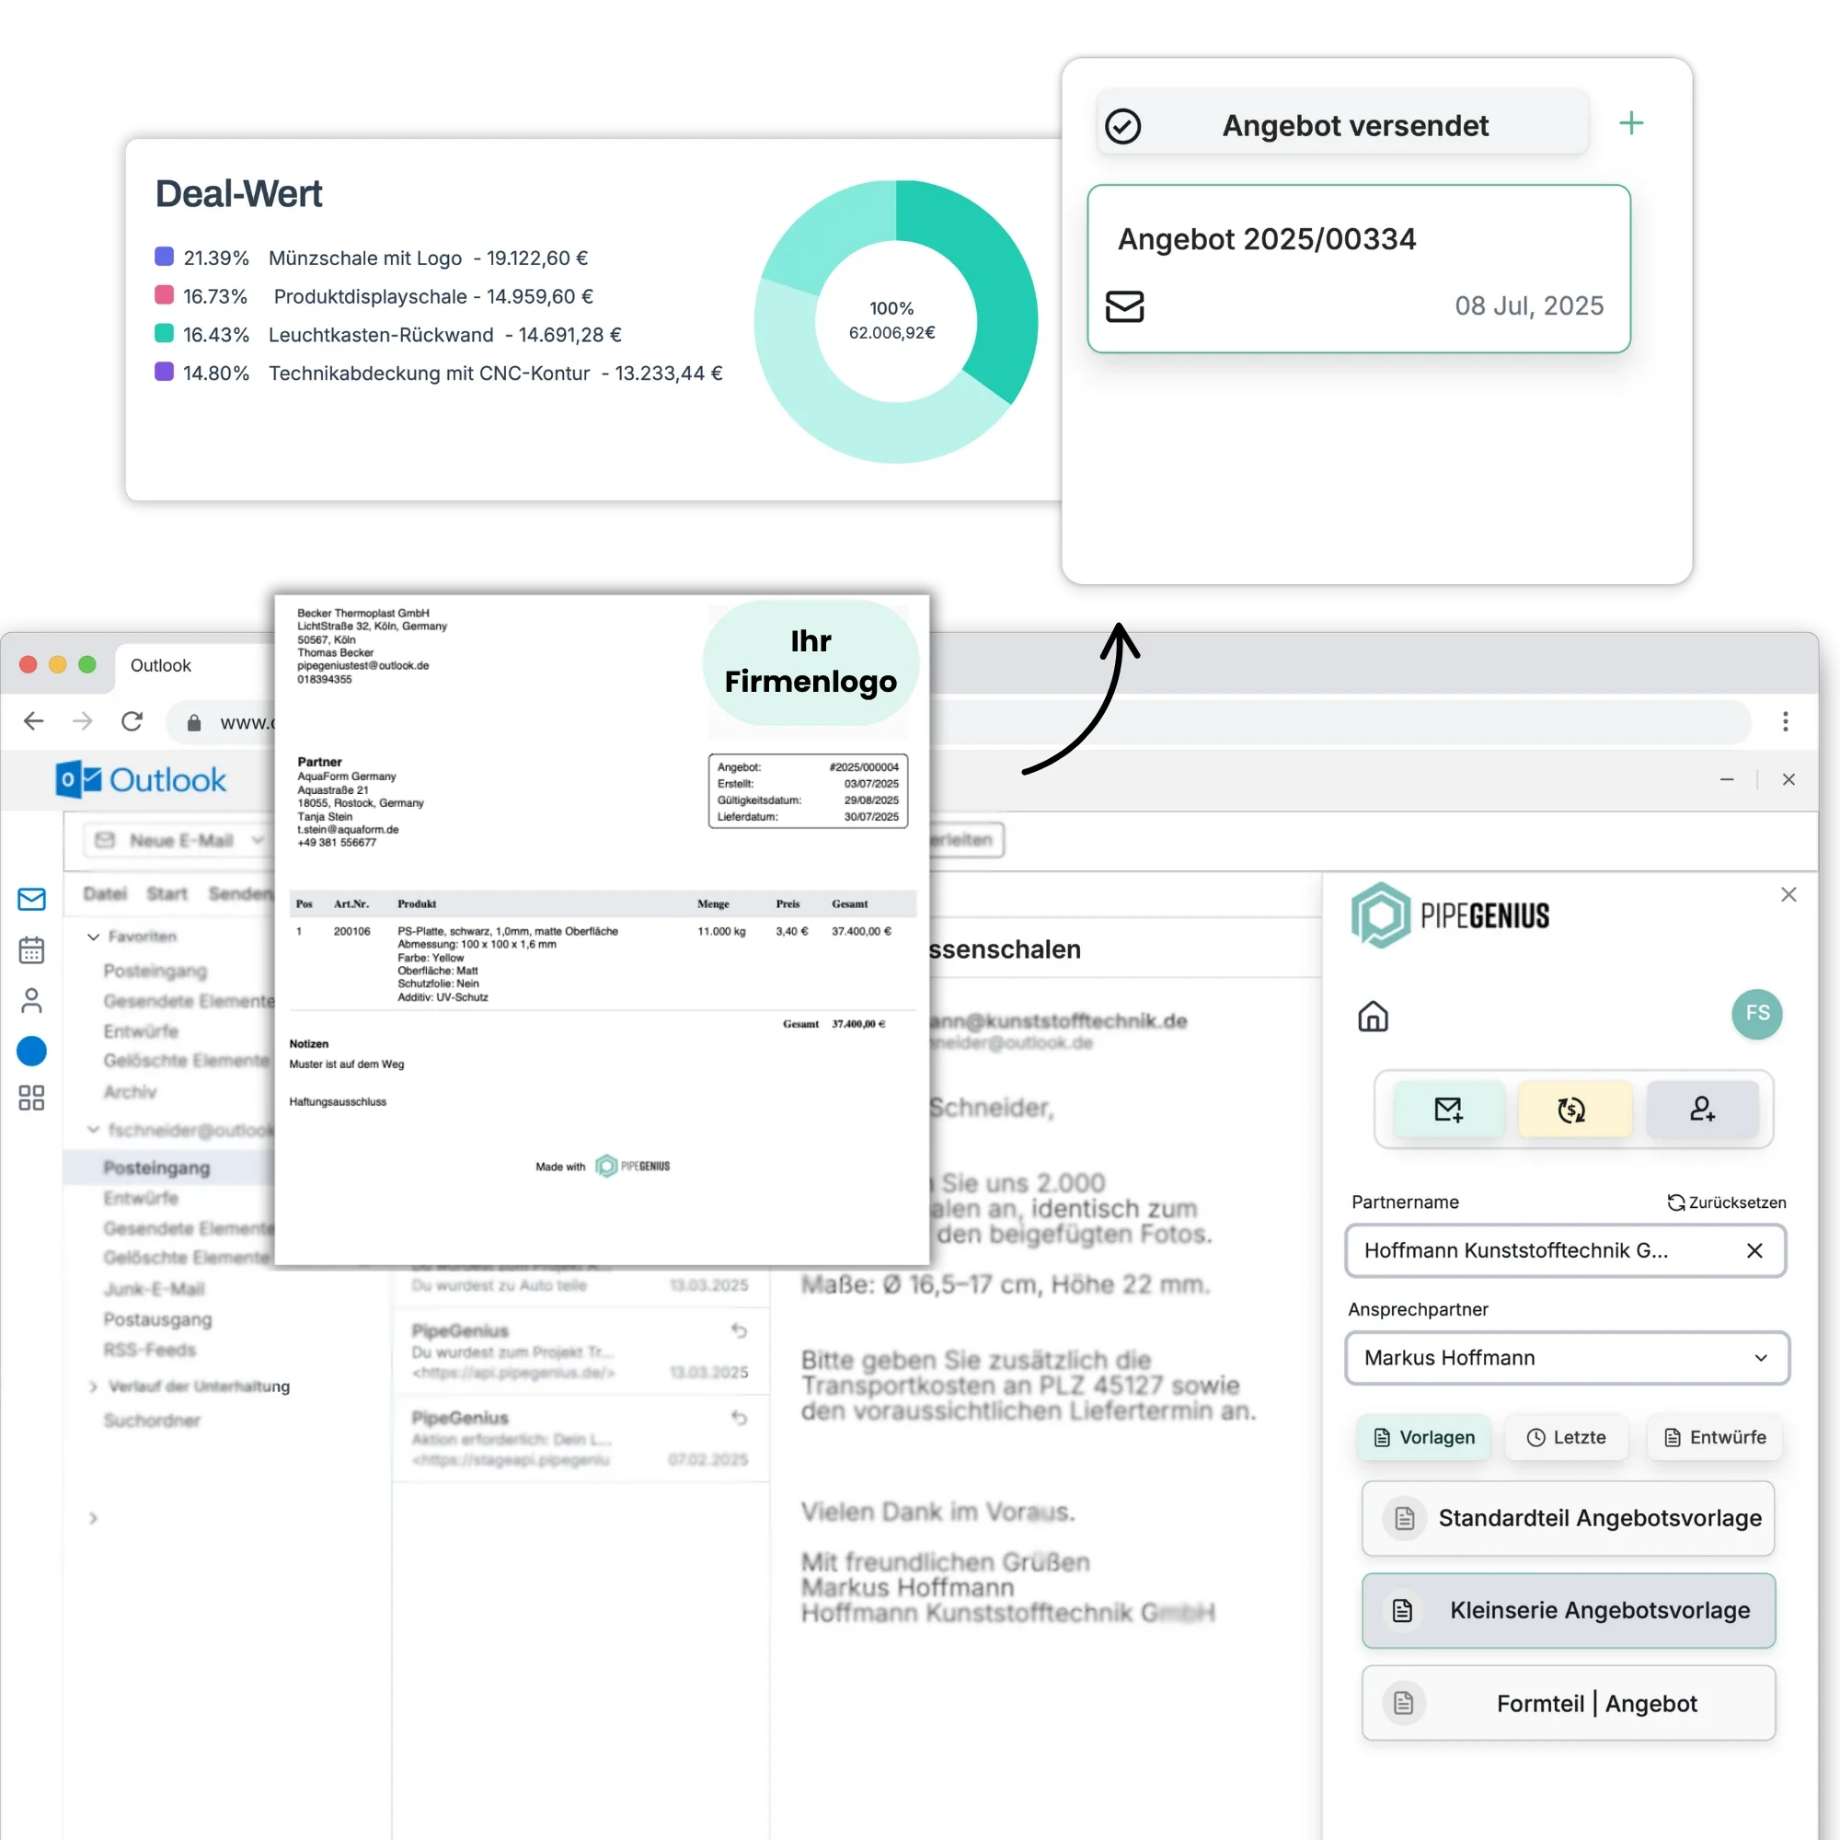The height and width of the screenshot is (1840, 1840).
Task: Reload the page in the browser
Action: 132,721
